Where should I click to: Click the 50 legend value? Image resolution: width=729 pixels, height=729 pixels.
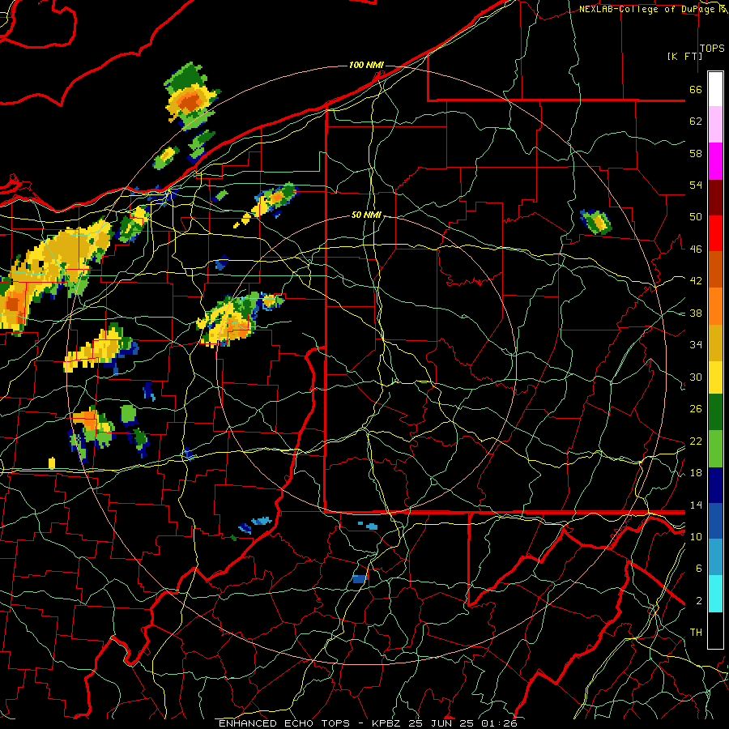coord(696,217)
